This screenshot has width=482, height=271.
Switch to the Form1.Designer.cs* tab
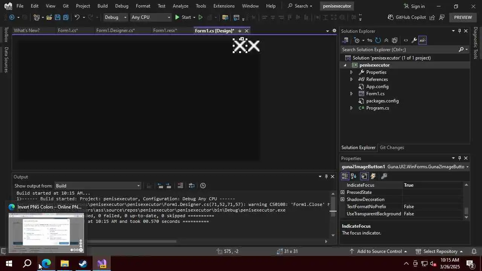115,30
